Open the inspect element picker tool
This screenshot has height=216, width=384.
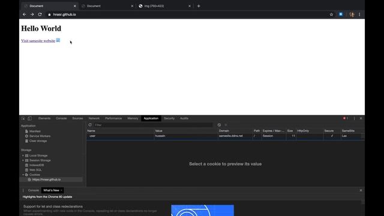[23, 118]
